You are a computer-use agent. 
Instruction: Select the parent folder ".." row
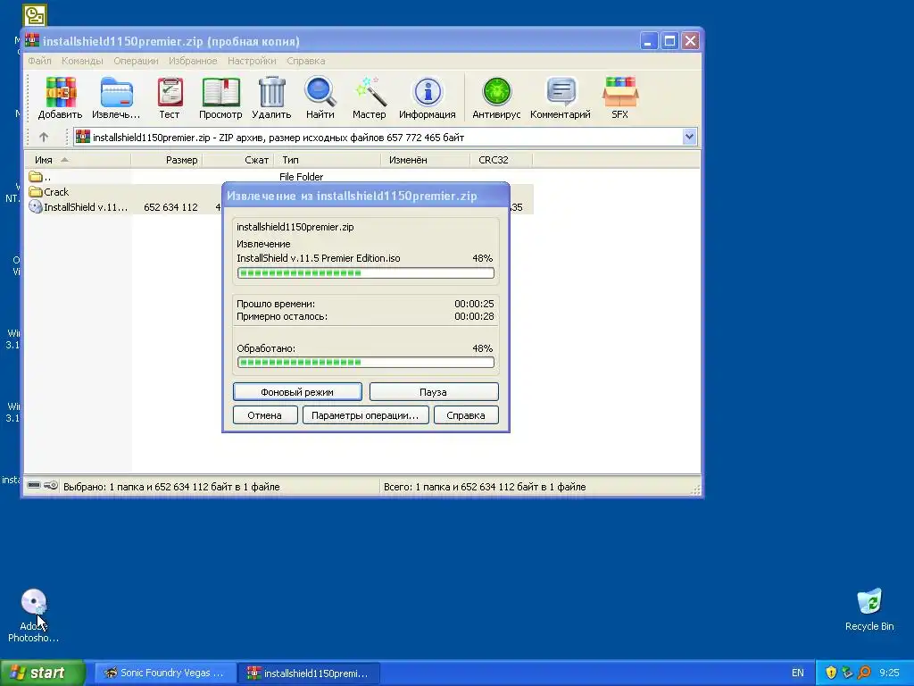39,176
